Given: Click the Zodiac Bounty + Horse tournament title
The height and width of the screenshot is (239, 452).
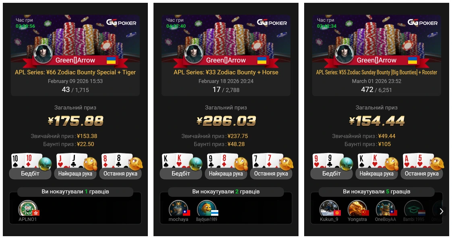Looking at the screenshot, I should 226,72.
